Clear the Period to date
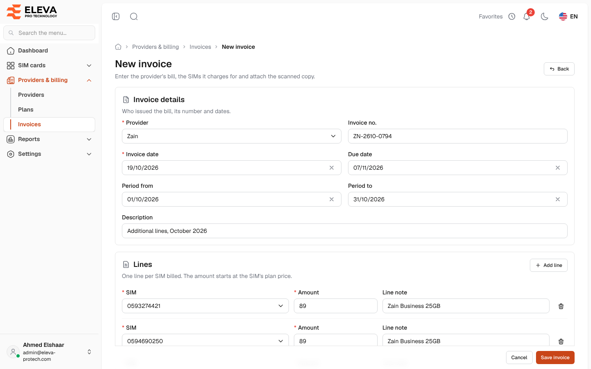Screen dimensions: 591x369 point(558,199)
